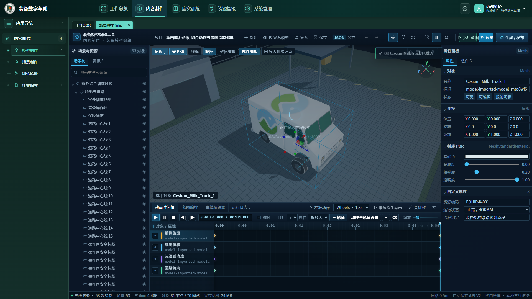The image size is (532, 299).
Task: Enable the 循环 loop checkbox
Action: tap(259, 218)
